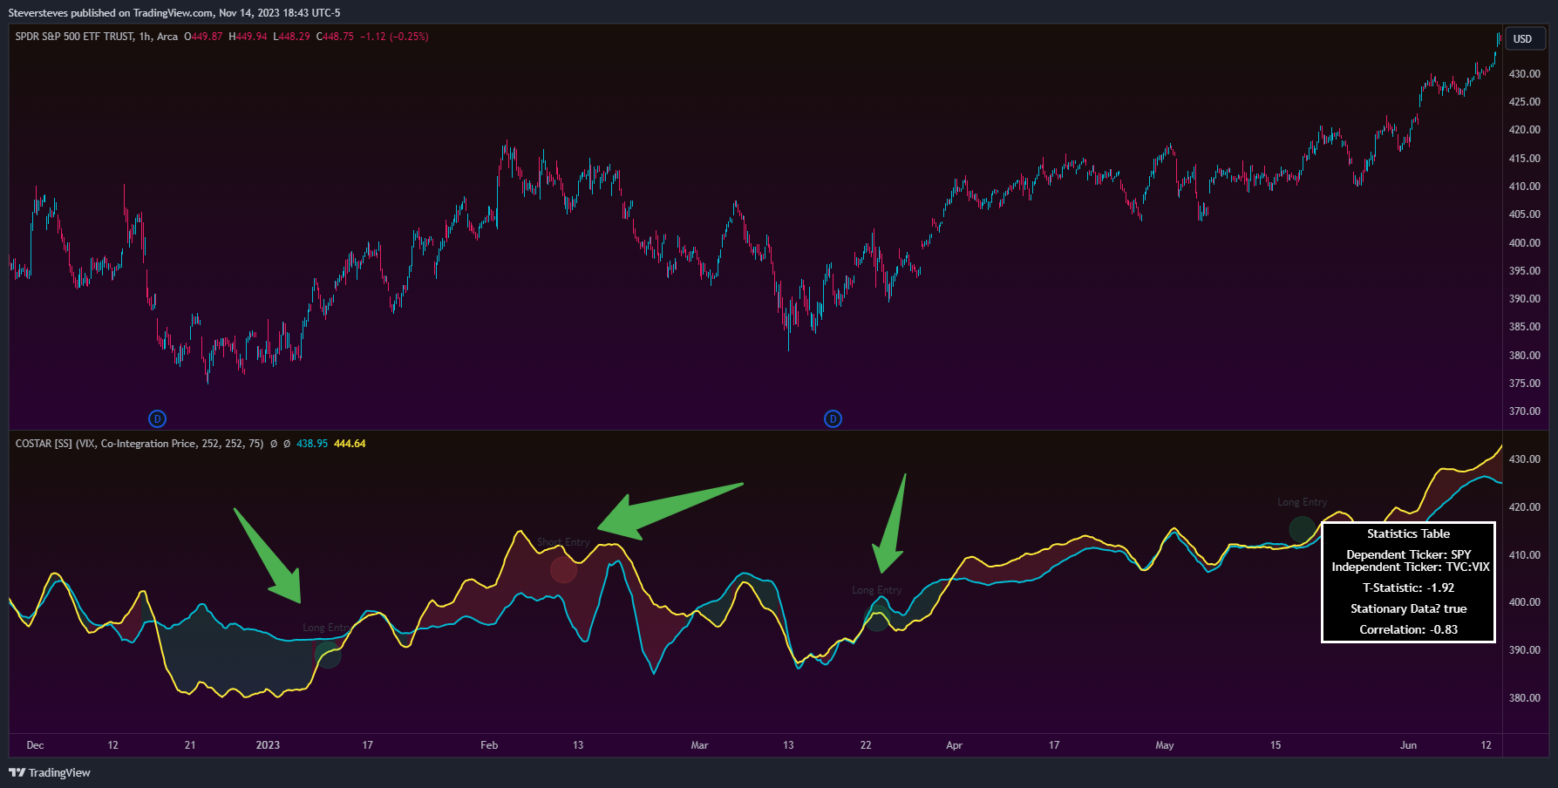Click the green Long Entry circle near May 15
The image size is (1558, 788).
(x=1302, y=529)
